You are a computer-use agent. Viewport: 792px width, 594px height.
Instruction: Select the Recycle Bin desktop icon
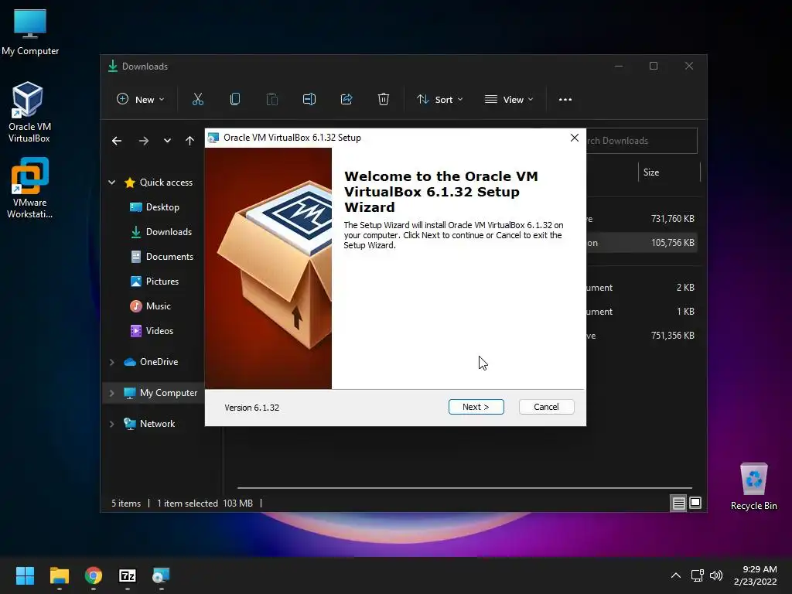tap(753, 486)
